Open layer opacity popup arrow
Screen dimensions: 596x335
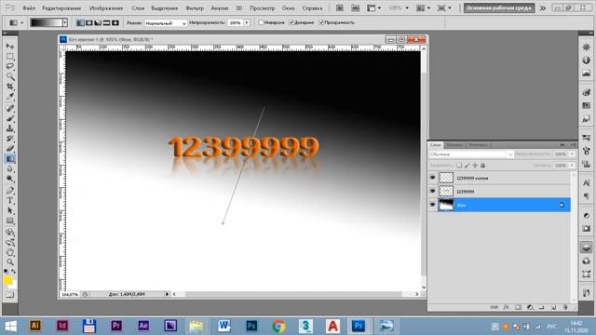[x=572, y=154]
